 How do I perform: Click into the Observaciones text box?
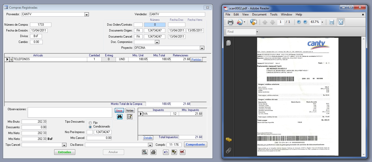(70, 112)
